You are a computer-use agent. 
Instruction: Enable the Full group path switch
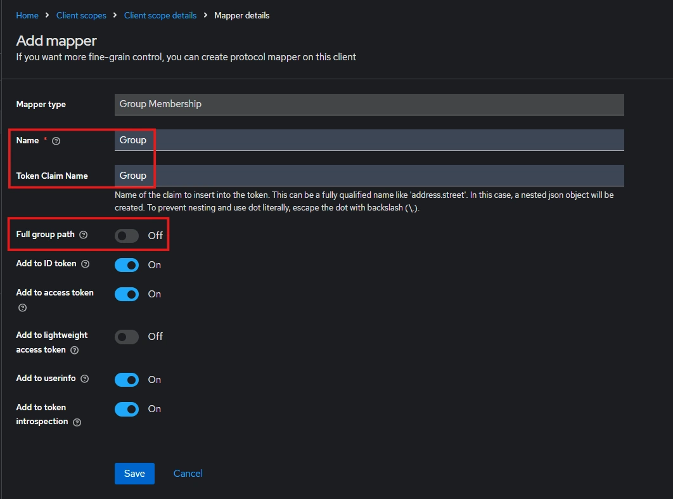coord(127,236)
